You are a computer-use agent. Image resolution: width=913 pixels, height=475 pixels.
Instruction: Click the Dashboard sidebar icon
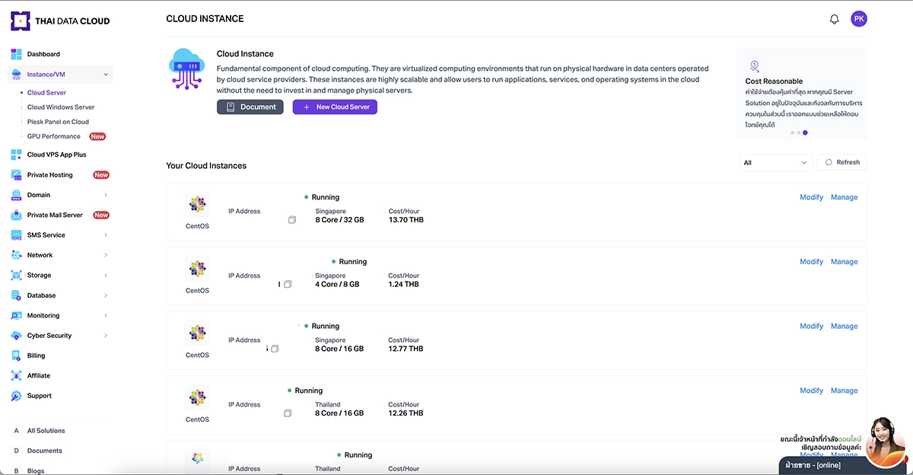[16, 54]
